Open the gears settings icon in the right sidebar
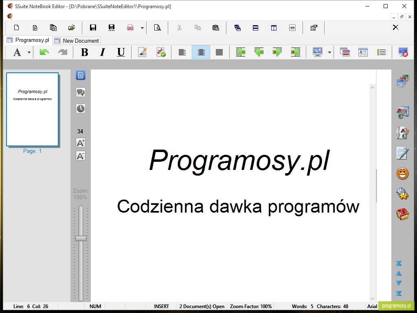Screen dimensions: 417x313 click(402, 193)
